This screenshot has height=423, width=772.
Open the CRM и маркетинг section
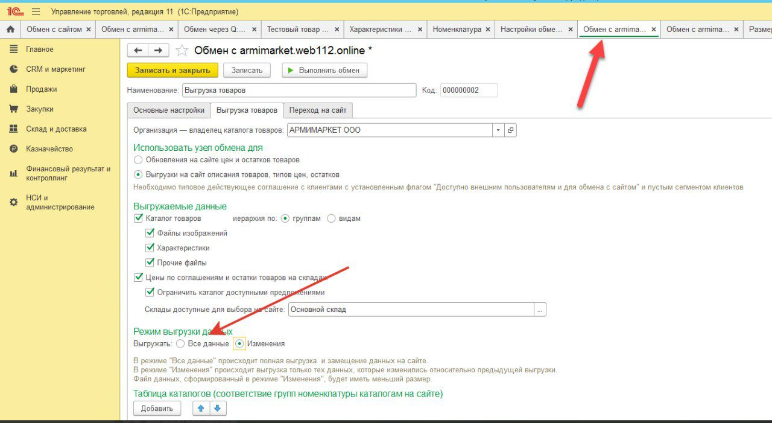coord(55,69)
